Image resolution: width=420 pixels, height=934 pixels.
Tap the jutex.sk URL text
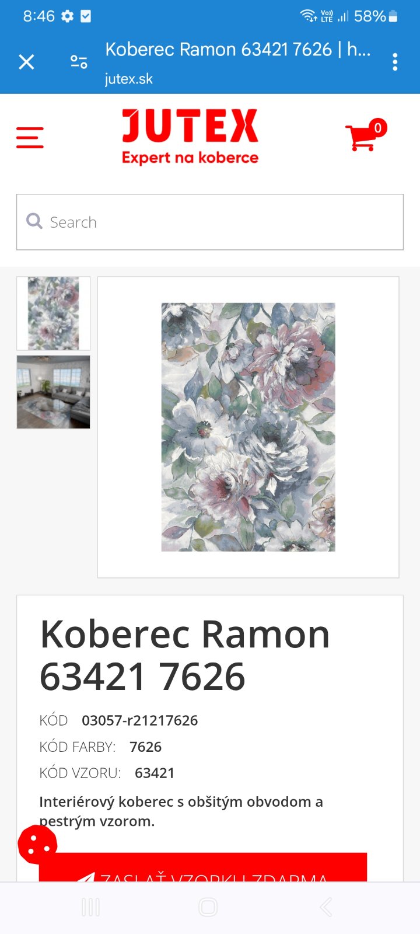[129, 79]
